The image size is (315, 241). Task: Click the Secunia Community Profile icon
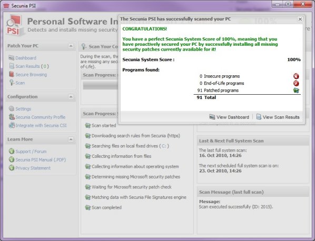[x=12, y=117]
